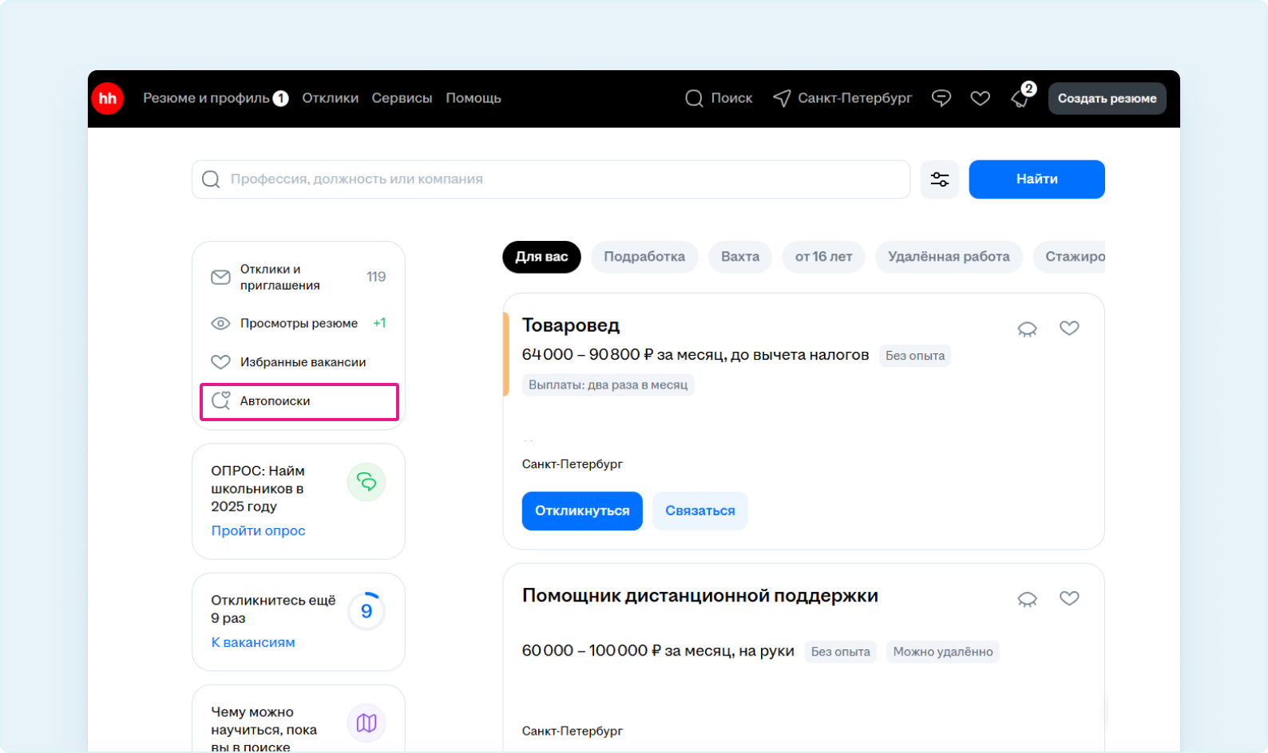Screen dimensions: 1268x753
Task: Click Без опыта tag on Помощник vacancy
Action: (841, 652)
